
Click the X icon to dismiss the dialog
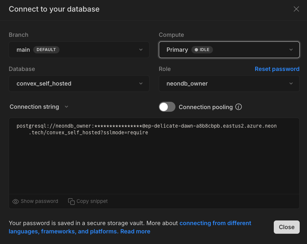pos(296,9)
